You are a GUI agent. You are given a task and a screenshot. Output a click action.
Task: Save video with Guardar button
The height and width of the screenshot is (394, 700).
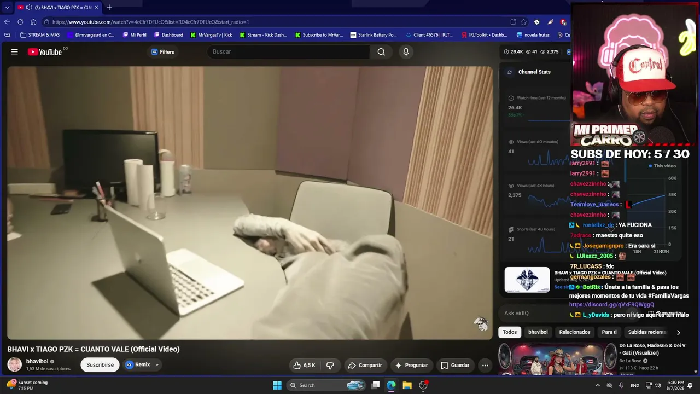coord(455,365)
